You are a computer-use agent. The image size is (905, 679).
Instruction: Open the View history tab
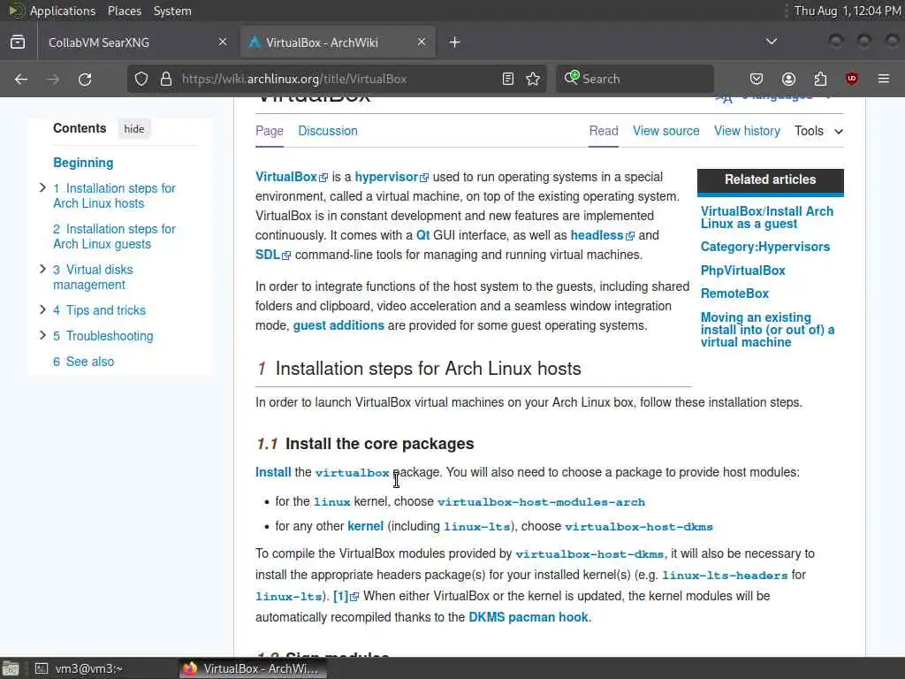pos(747,131)
